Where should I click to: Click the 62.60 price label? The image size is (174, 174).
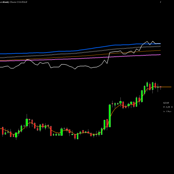click(166, 103)
